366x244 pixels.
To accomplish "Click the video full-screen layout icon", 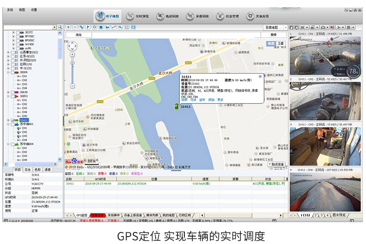I will (x=303, y=27).
